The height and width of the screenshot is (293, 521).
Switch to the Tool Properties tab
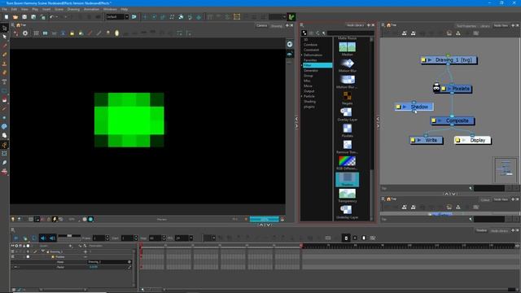coord(466,25)
